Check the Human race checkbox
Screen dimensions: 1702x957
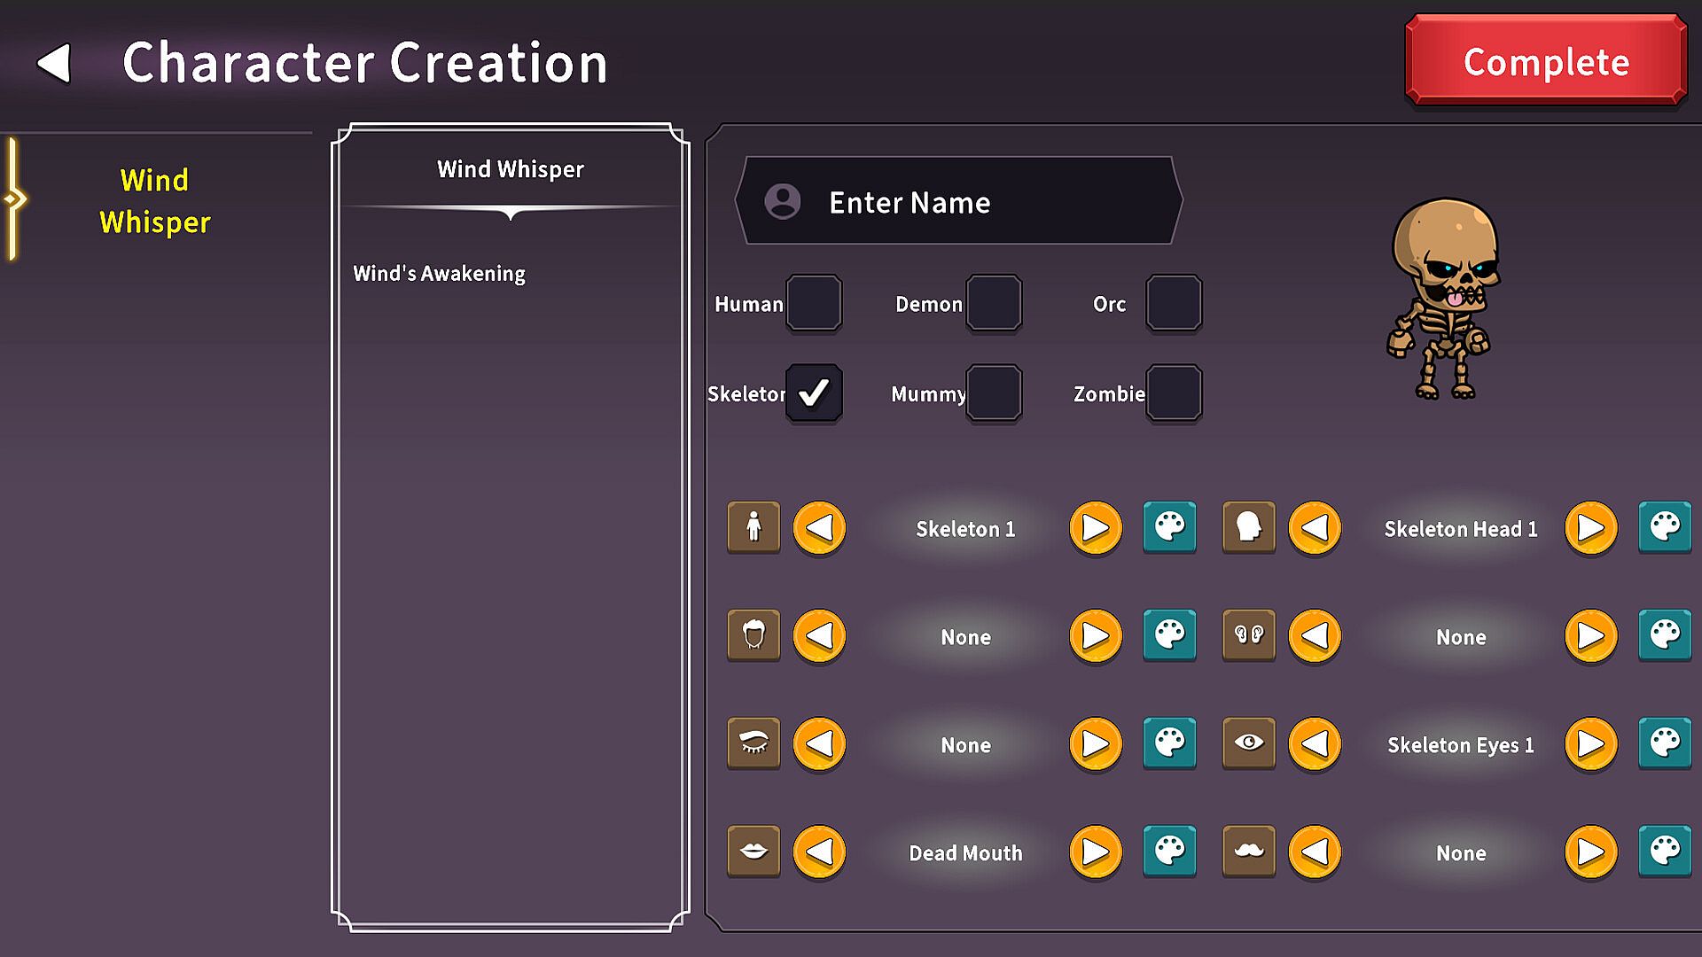click(814, 303)
